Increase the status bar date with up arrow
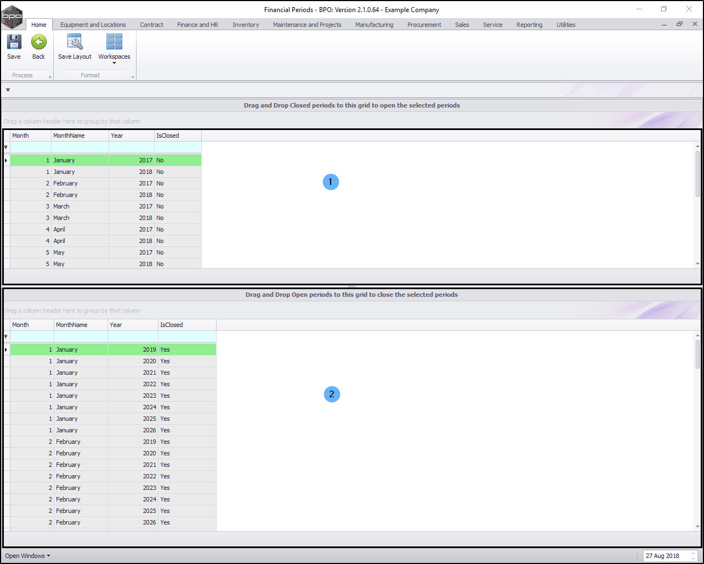Screen dimensions: 704x564 coord(694,553)
